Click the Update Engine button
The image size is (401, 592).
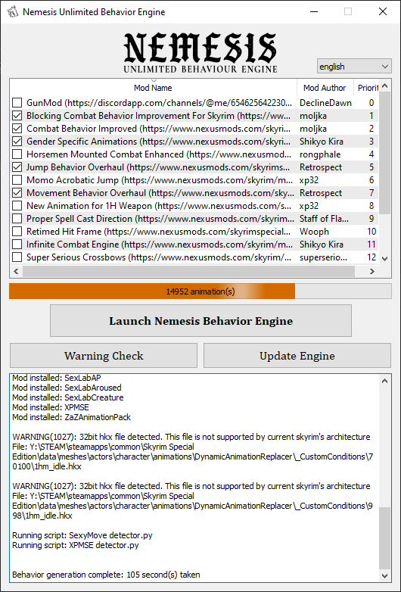pos(297,356)
